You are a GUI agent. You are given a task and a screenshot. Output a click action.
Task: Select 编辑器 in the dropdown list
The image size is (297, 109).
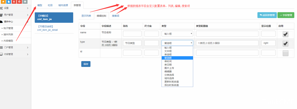coord(177,72)
